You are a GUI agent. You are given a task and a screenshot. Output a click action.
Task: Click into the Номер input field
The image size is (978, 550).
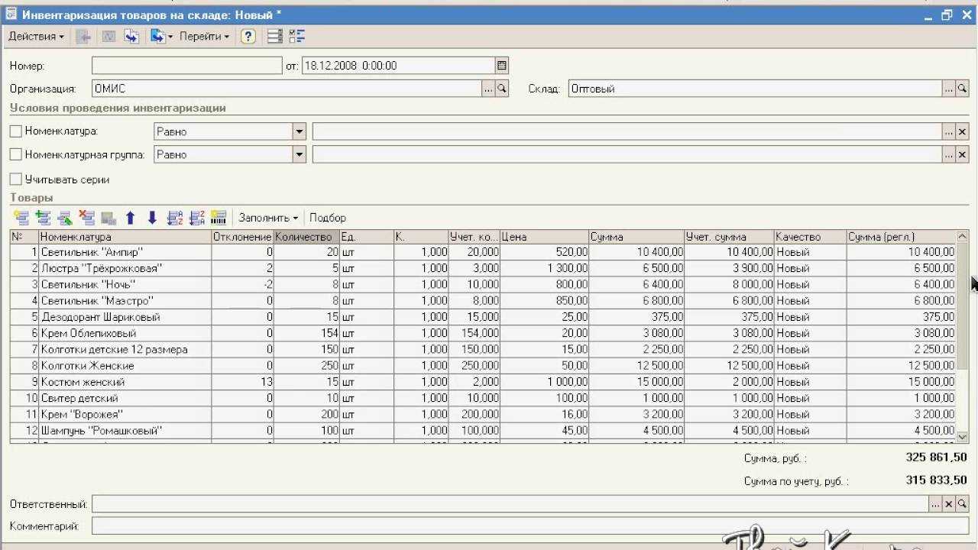point(186,66)
